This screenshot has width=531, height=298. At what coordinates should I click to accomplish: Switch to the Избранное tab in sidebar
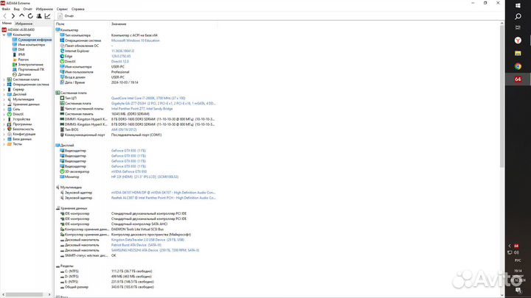[x=24, y=24]
